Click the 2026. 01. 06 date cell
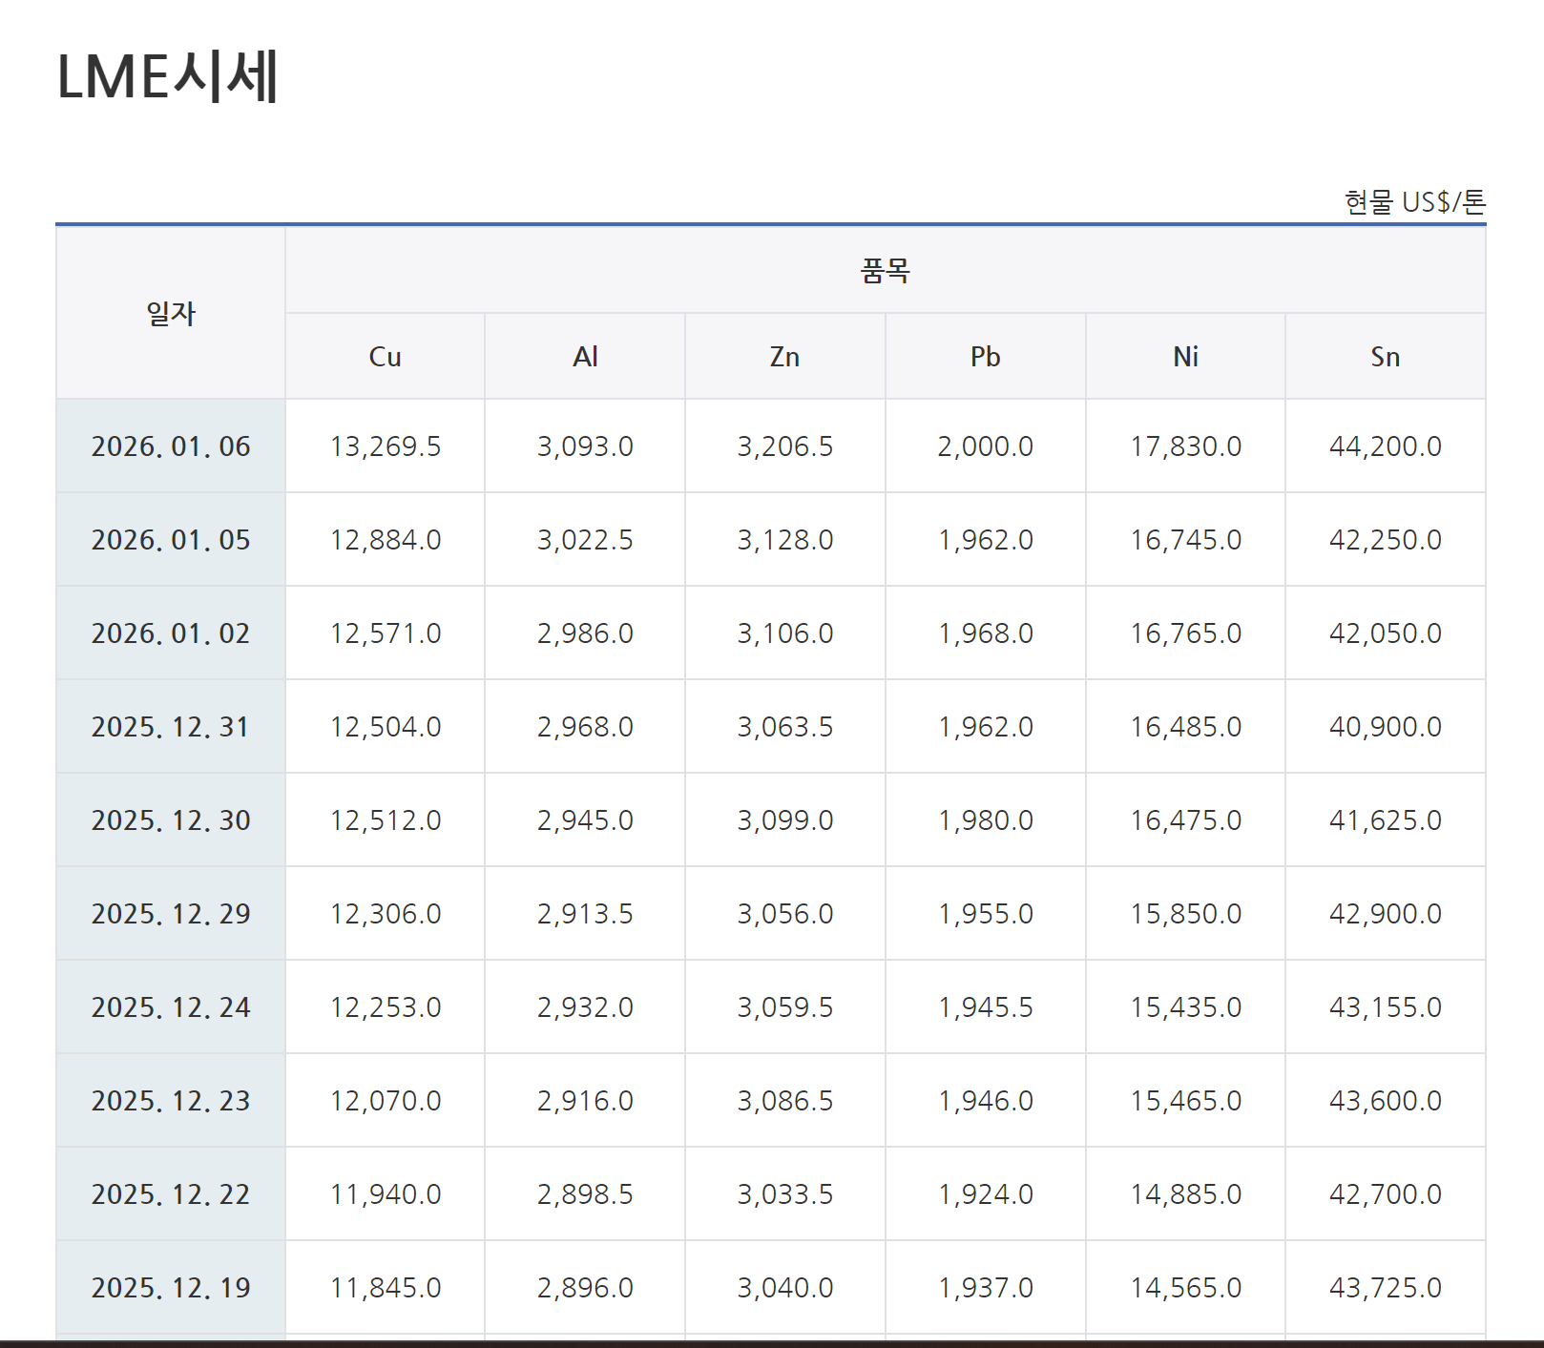1544x1348 pixels. (x=171, y=446)
